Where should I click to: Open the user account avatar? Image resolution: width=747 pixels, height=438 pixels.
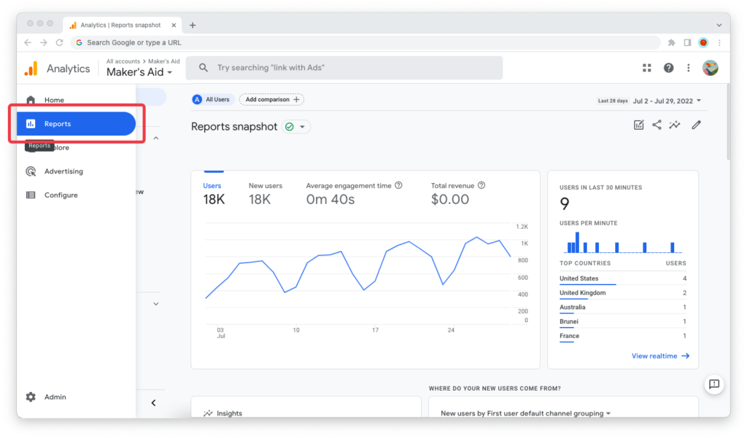pyautogui.click(x=711, y=68)
